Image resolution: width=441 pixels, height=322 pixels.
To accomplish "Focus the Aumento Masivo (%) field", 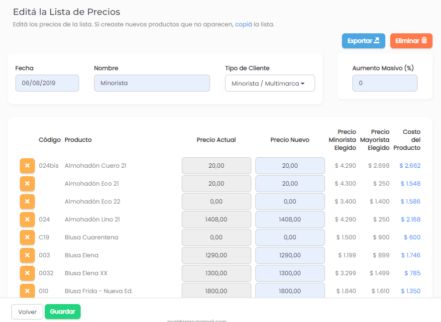I will coord(385,83).
